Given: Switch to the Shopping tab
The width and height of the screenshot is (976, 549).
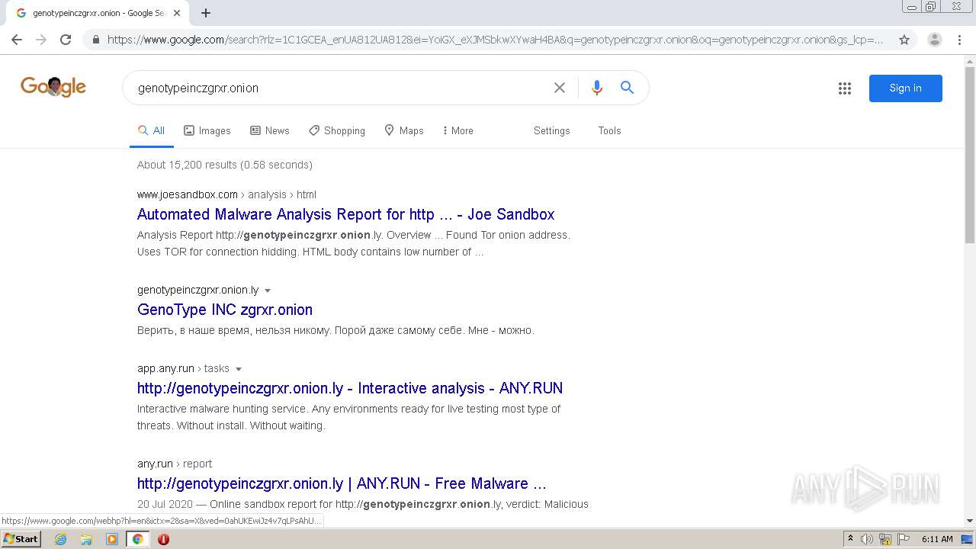Looking at the screenshot, I should [337, 130].
